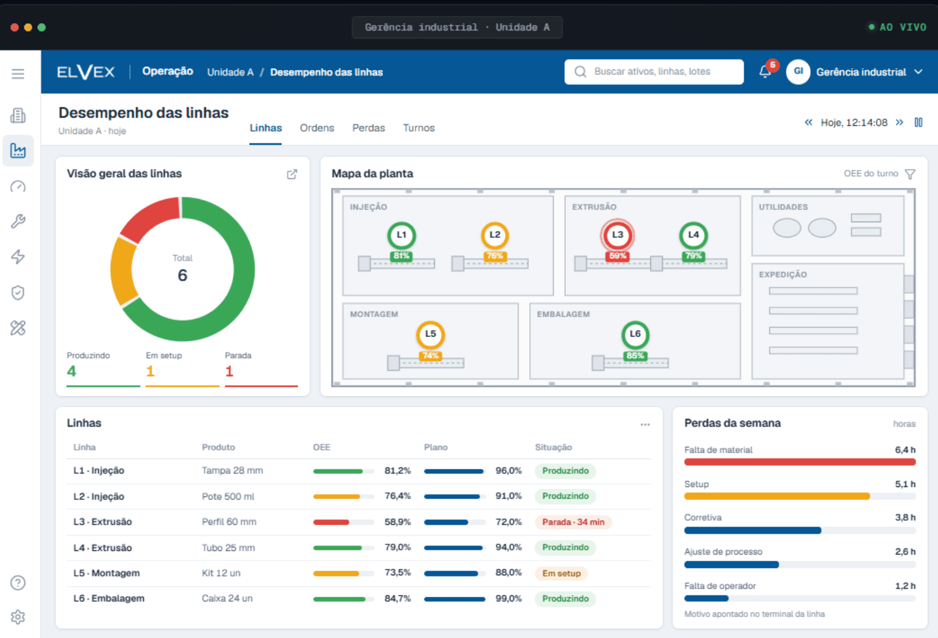Switch to the Ordens tab
The height and width of the screenshot is (638, 938).
click(317, 128)
